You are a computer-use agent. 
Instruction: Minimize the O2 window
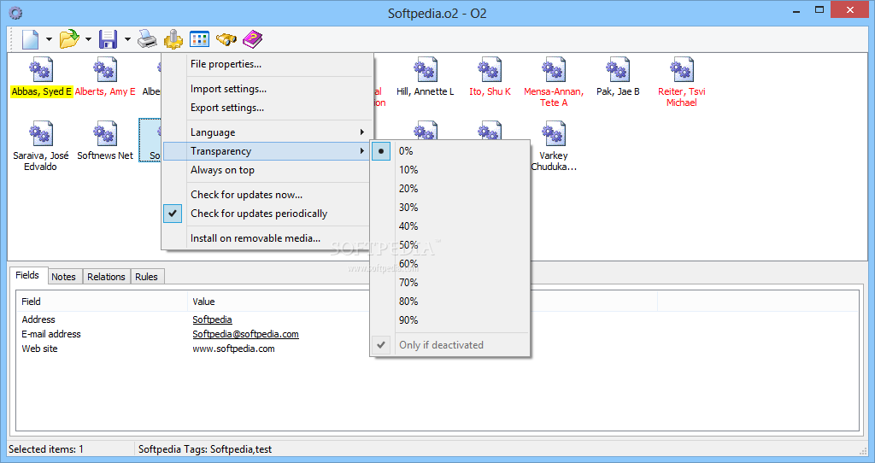pos(797,10)
